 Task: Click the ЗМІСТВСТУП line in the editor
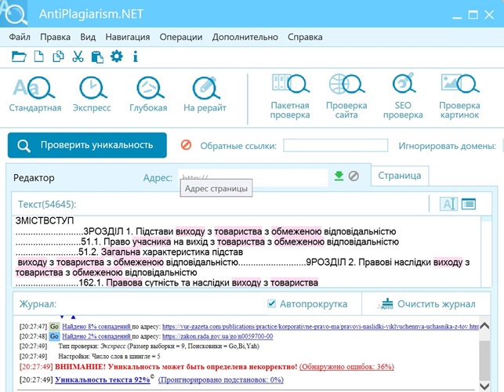tap(45, 220)
